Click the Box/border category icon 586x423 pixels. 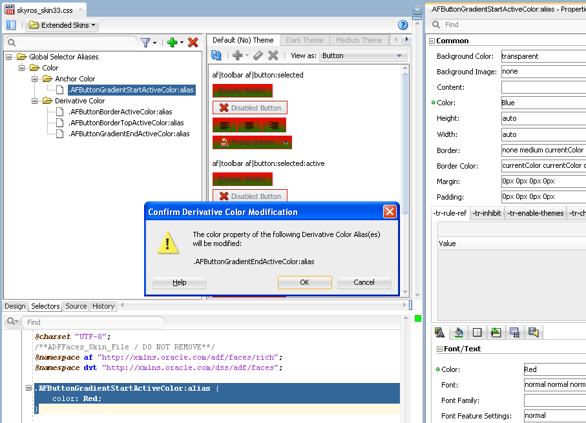point(477,332)
